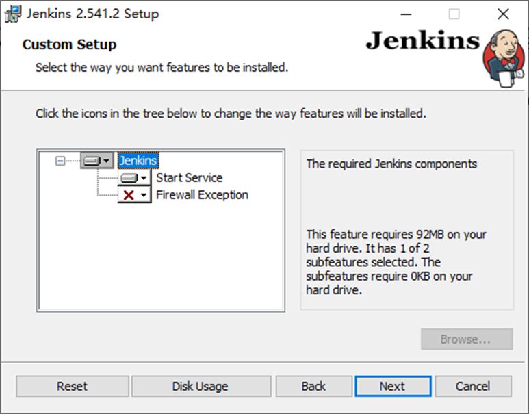The height and width of the screenshot is (414, 529).
Task: Click the Jenkins butler logo
Action: click(504, 58)
